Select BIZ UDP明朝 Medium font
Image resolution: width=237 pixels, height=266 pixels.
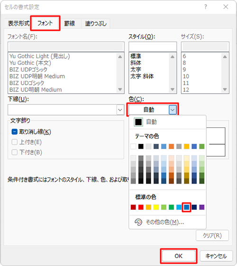37,76
